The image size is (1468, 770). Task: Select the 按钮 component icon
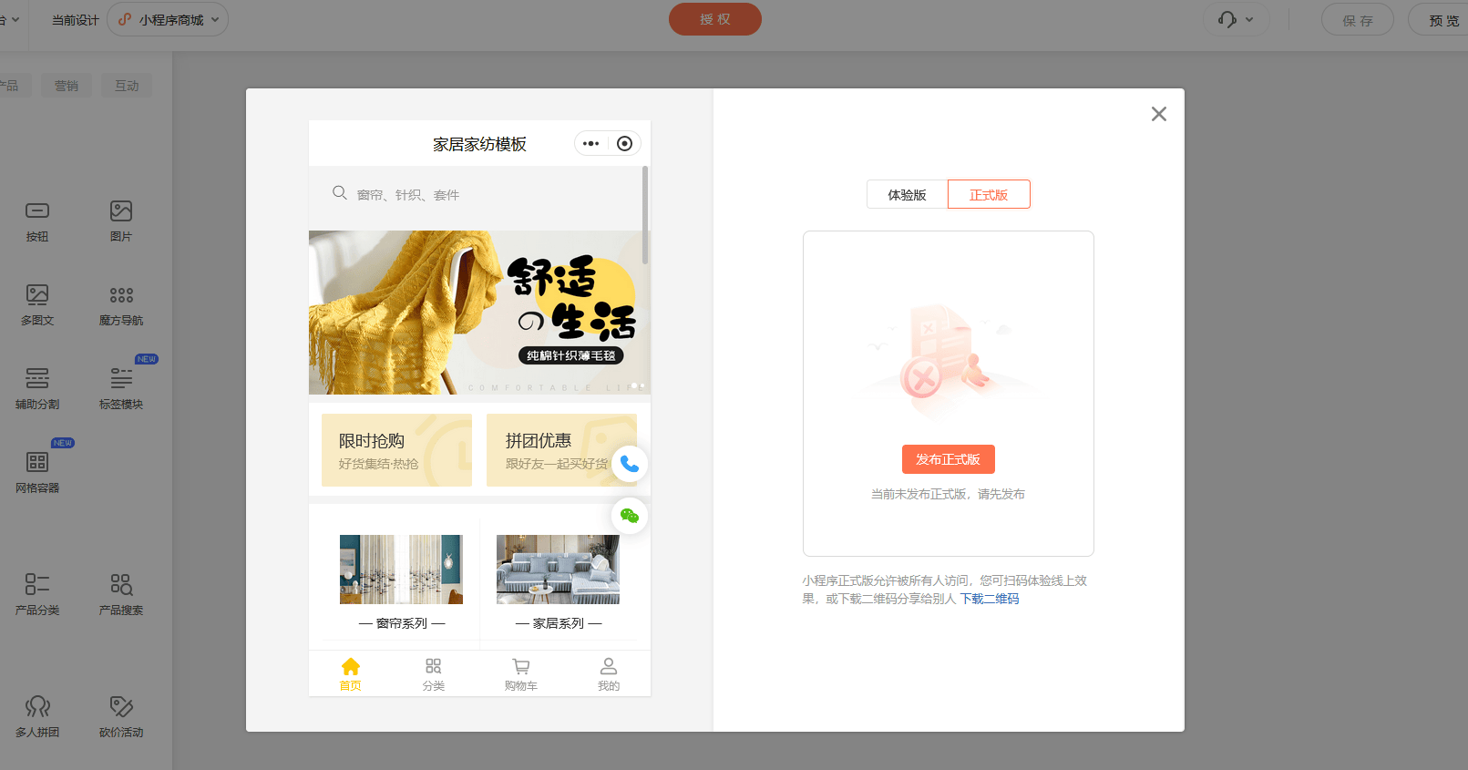point(37,211)
